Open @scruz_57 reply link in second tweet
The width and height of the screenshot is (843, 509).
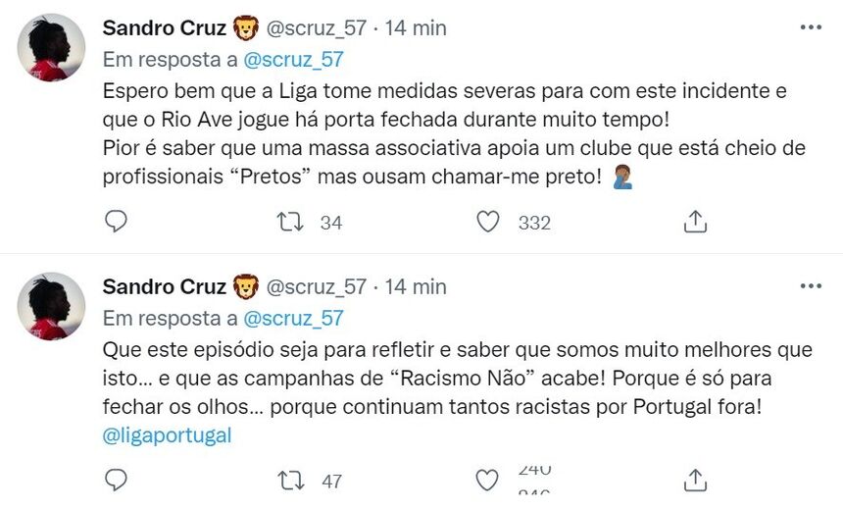(292, 318)
